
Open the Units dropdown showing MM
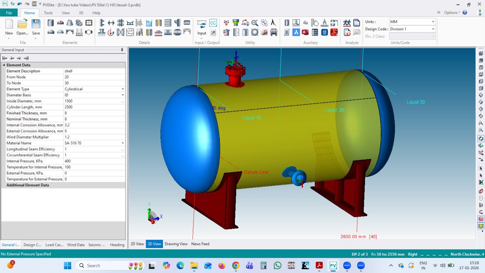pos(433,22)
